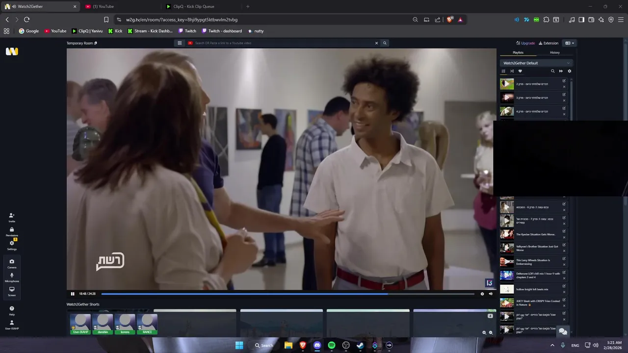Click the Watch2Gether logo in sidebar
The width and height of the screenshot is (628, 353).
[12, 51]
